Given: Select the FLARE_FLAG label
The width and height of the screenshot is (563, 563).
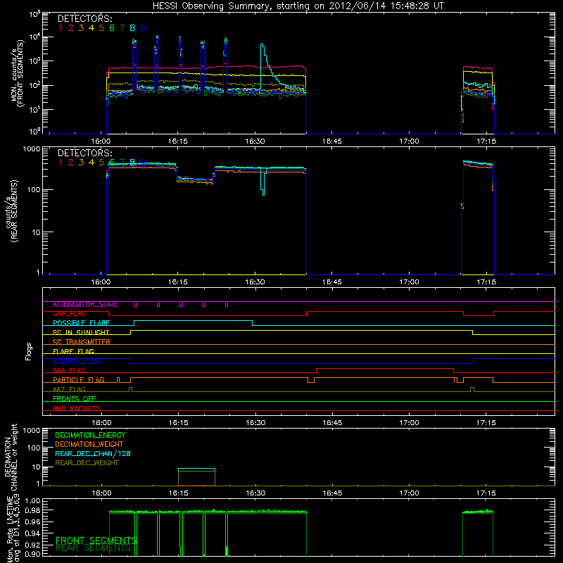Looking at the screenshot, I should click(x=73, y=351).
